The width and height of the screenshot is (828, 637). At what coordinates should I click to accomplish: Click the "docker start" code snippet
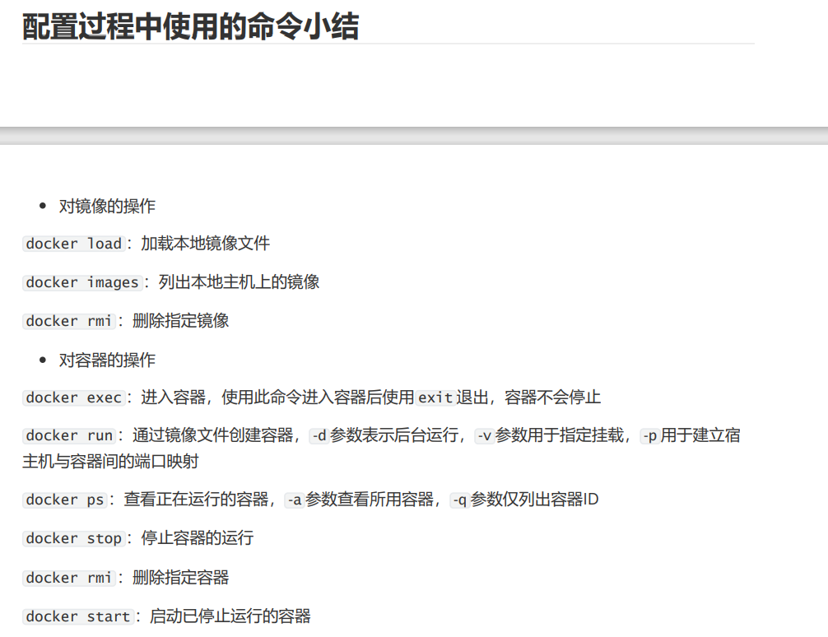(x=78, y=616)
